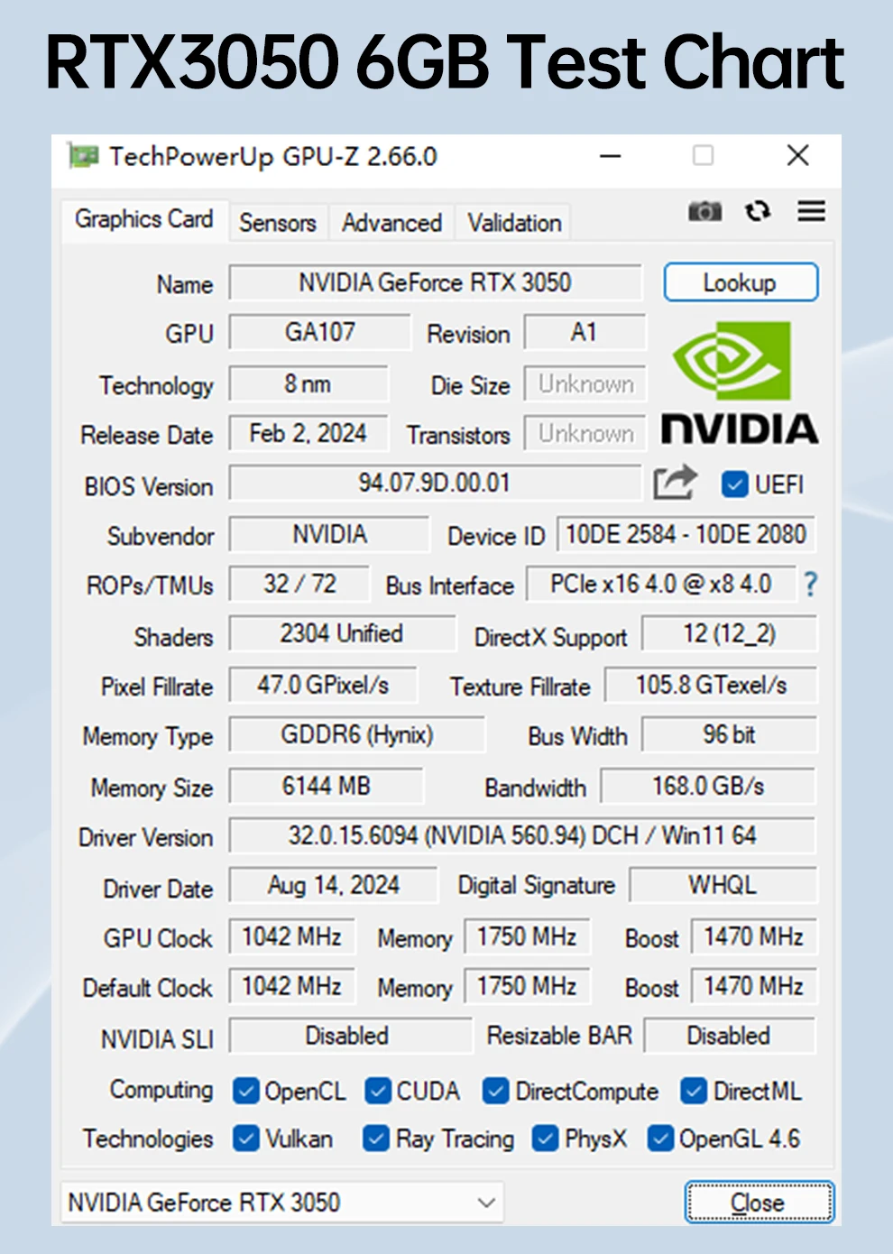Screen dimensions: 893x1254
Task: Click the Subvendor field NVIDIA
Action: click(x=329, y=534)
